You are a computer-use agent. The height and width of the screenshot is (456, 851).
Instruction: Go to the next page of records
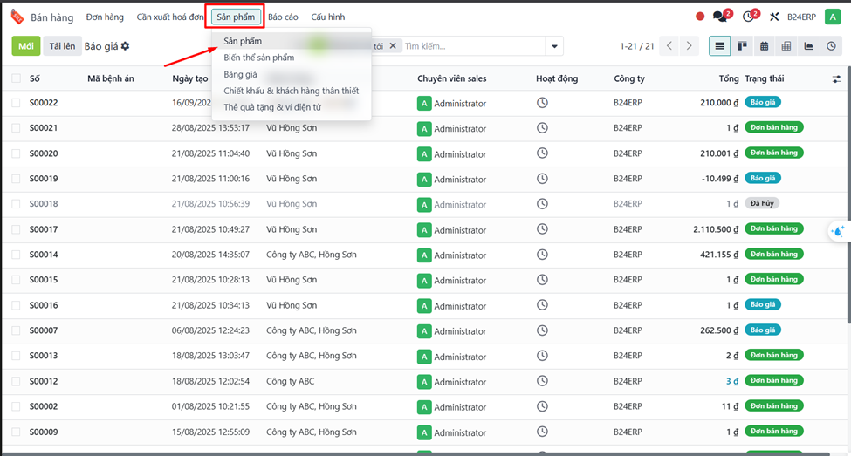(690, 46)
